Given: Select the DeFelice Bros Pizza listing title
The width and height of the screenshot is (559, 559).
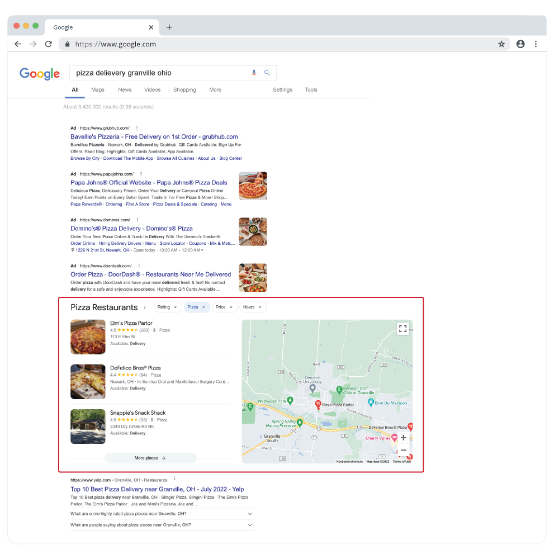Looking at the screenshot, I should pos(135,368).
